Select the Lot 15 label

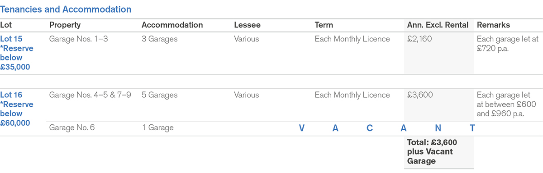point(11,39)
